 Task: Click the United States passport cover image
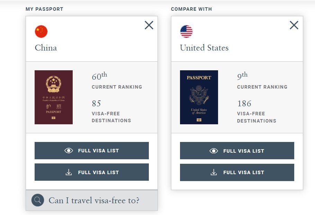point(199,97)
